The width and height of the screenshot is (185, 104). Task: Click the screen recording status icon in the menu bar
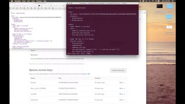coord(140,1)
